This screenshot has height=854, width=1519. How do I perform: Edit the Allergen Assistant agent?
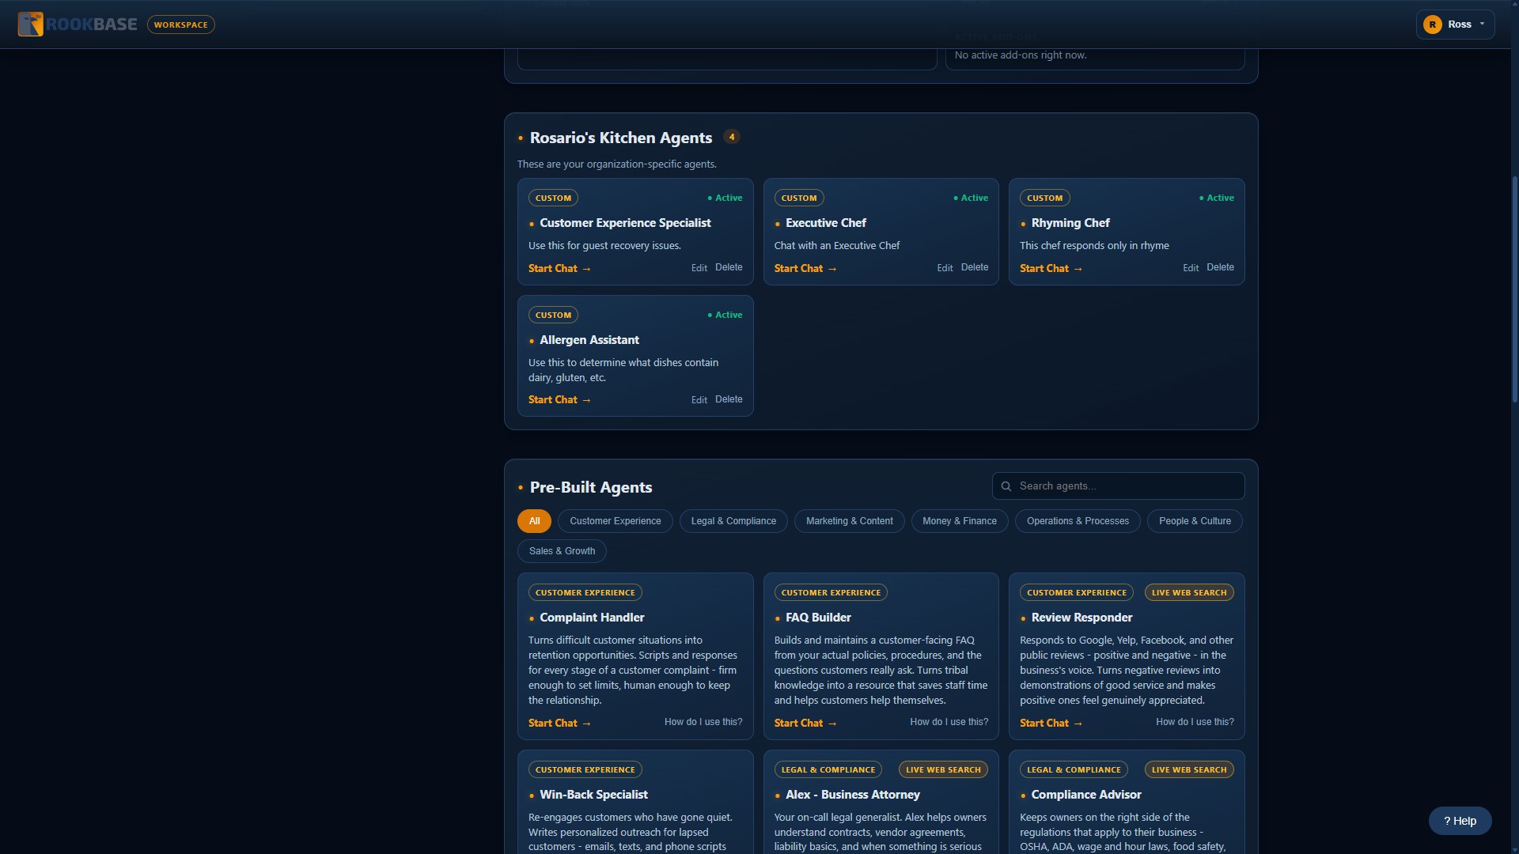click(699, 400)
